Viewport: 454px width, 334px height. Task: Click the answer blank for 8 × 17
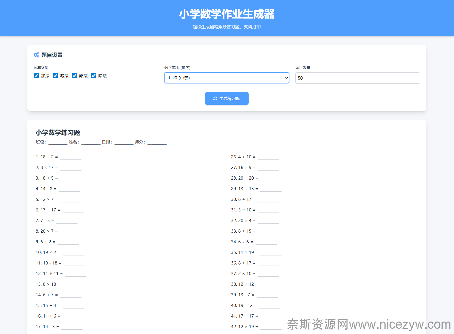point(71,168)
